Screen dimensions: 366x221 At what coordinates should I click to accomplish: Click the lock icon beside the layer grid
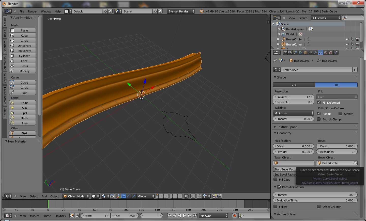(186, 196)
